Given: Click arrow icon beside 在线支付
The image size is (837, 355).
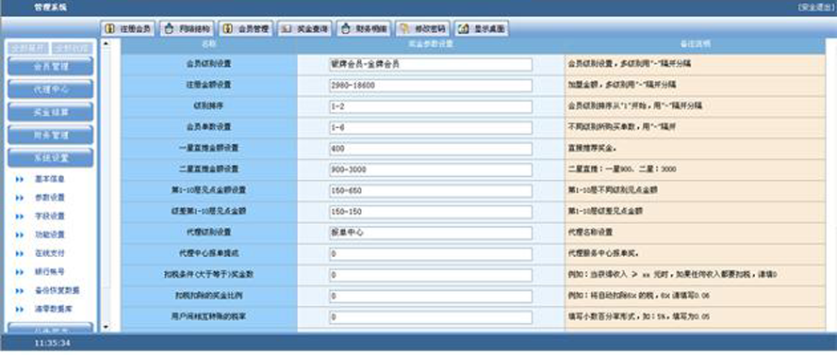Looking at the screenshot, I should tap(21, 253).
